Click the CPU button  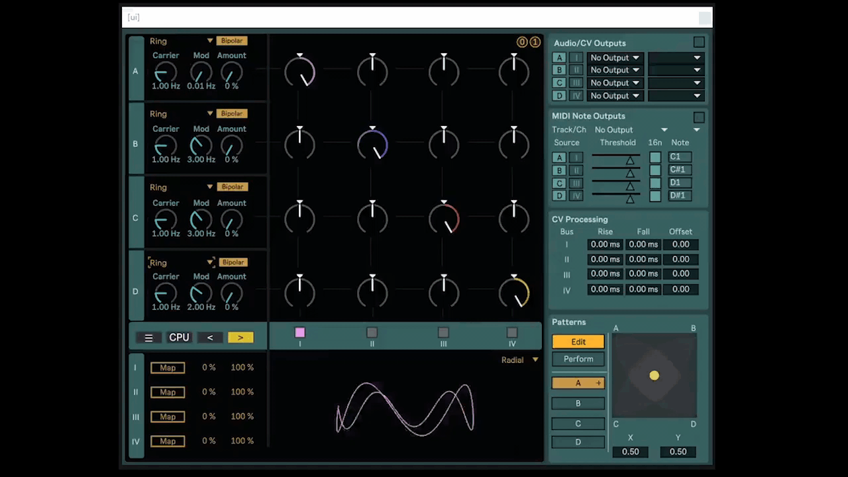pos(180,338)
